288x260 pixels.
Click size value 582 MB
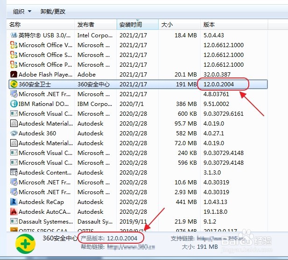[186, 134]
